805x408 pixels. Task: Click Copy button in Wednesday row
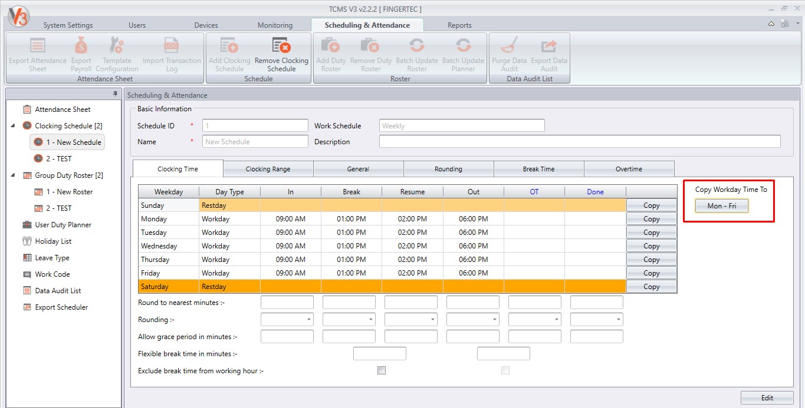(652, 246)
